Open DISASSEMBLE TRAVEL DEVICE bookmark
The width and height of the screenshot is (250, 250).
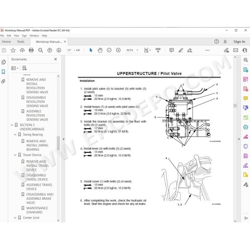click(x=37, y=177)
